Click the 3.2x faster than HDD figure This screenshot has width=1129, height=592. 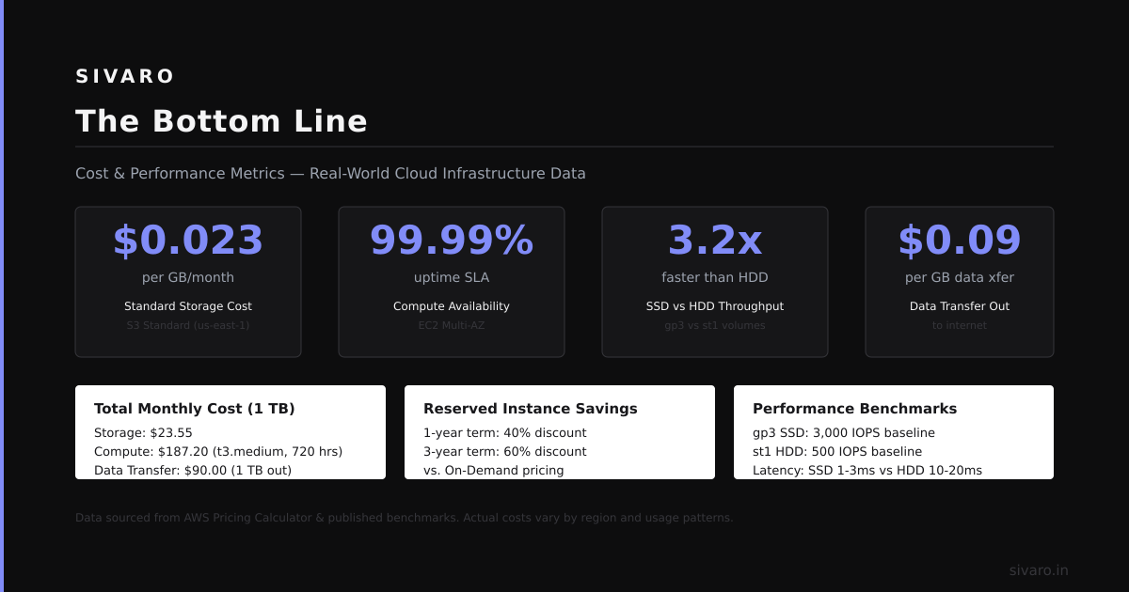(x=715, y=241)
